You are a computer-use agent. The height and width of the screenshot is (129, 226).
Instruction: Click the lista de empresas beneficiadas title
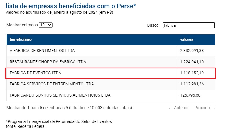(71, 6)
